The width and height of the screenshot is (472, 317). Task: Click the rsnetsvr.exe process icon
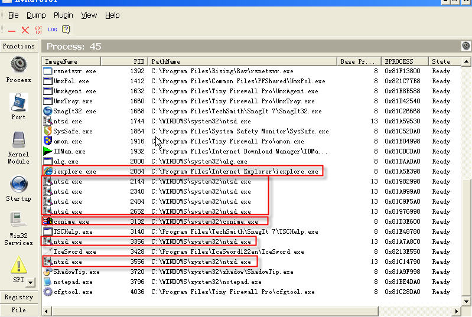[48, 71]
